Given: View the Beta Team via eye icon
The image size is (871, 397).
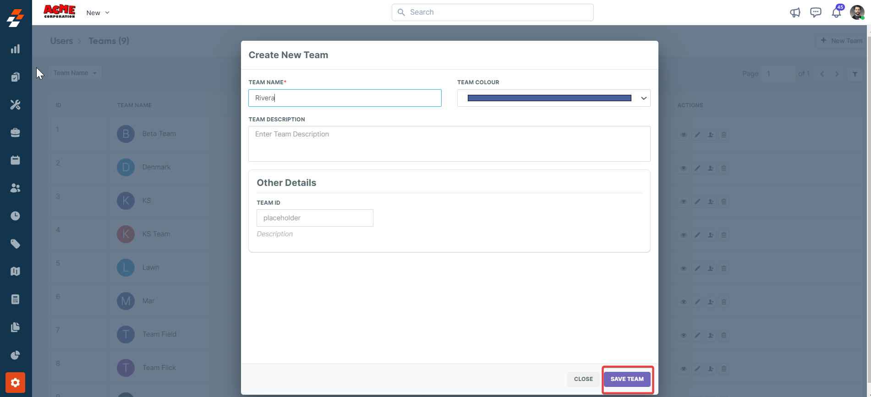Looking at the screenshot, I should (683, 135).
